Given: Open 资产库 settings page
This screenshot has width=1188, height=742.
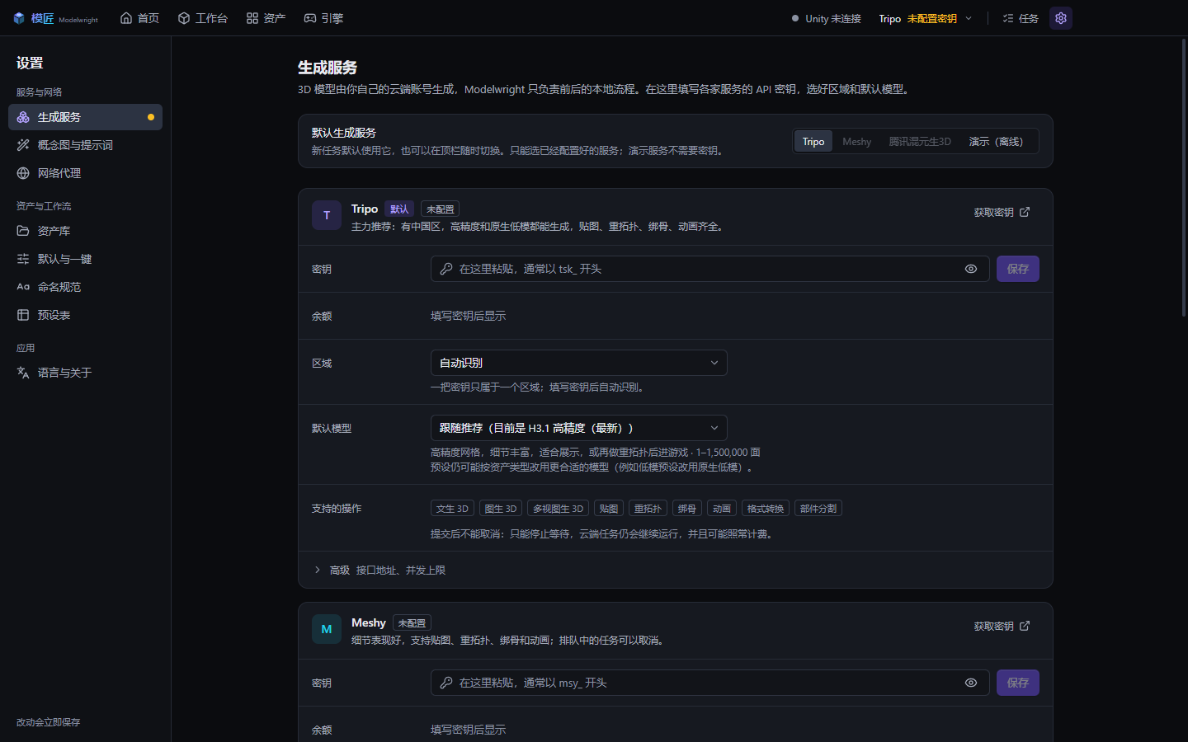Looking at the screenshot, I should pyautogui.click(x=85, y=231).
